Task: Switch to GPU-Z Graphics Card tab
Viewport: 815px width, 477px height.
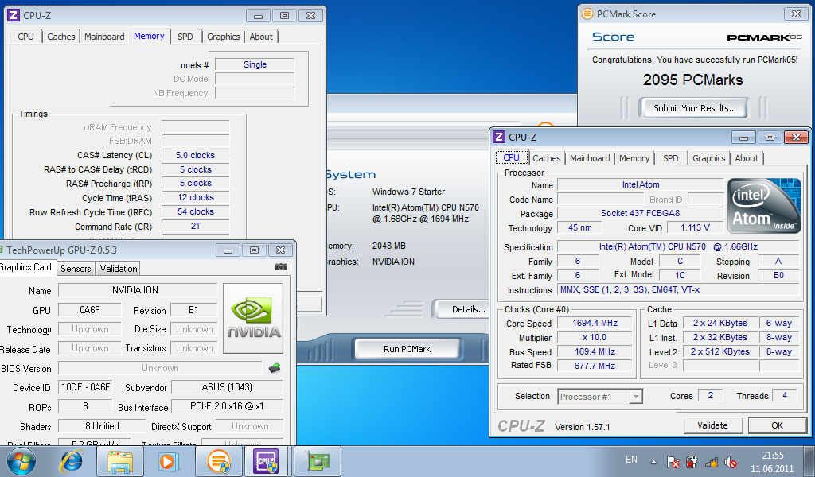Action: tap(26, 267)
